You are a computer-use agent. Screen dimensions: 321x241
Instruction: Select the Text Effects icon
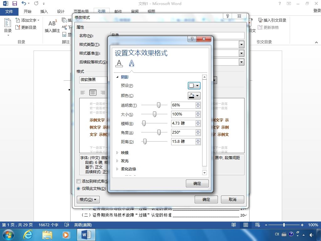[131, 63]
